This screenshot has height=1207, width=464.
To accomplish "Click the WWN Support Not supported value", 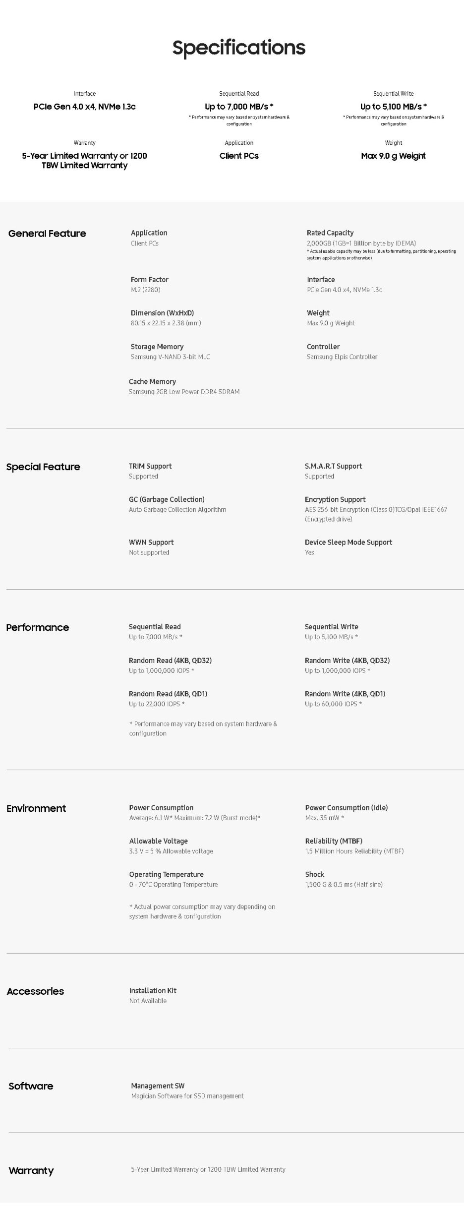I will [149, 553].
